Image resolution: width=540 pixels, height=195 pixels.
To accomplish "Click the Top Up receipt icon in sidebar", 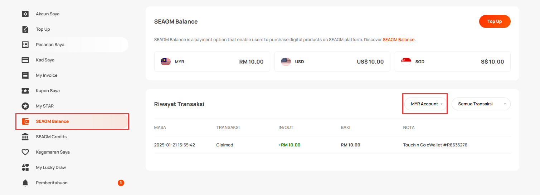I will [x=25, y=29].
